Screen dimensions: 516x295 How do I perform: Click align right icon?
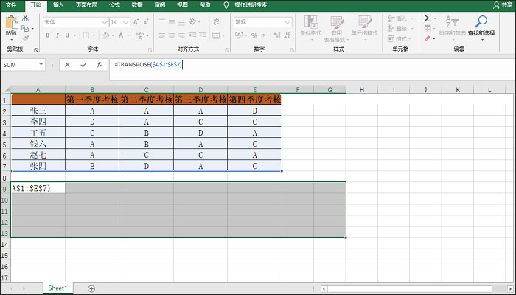pyautogui.click(x=181, y=35)
